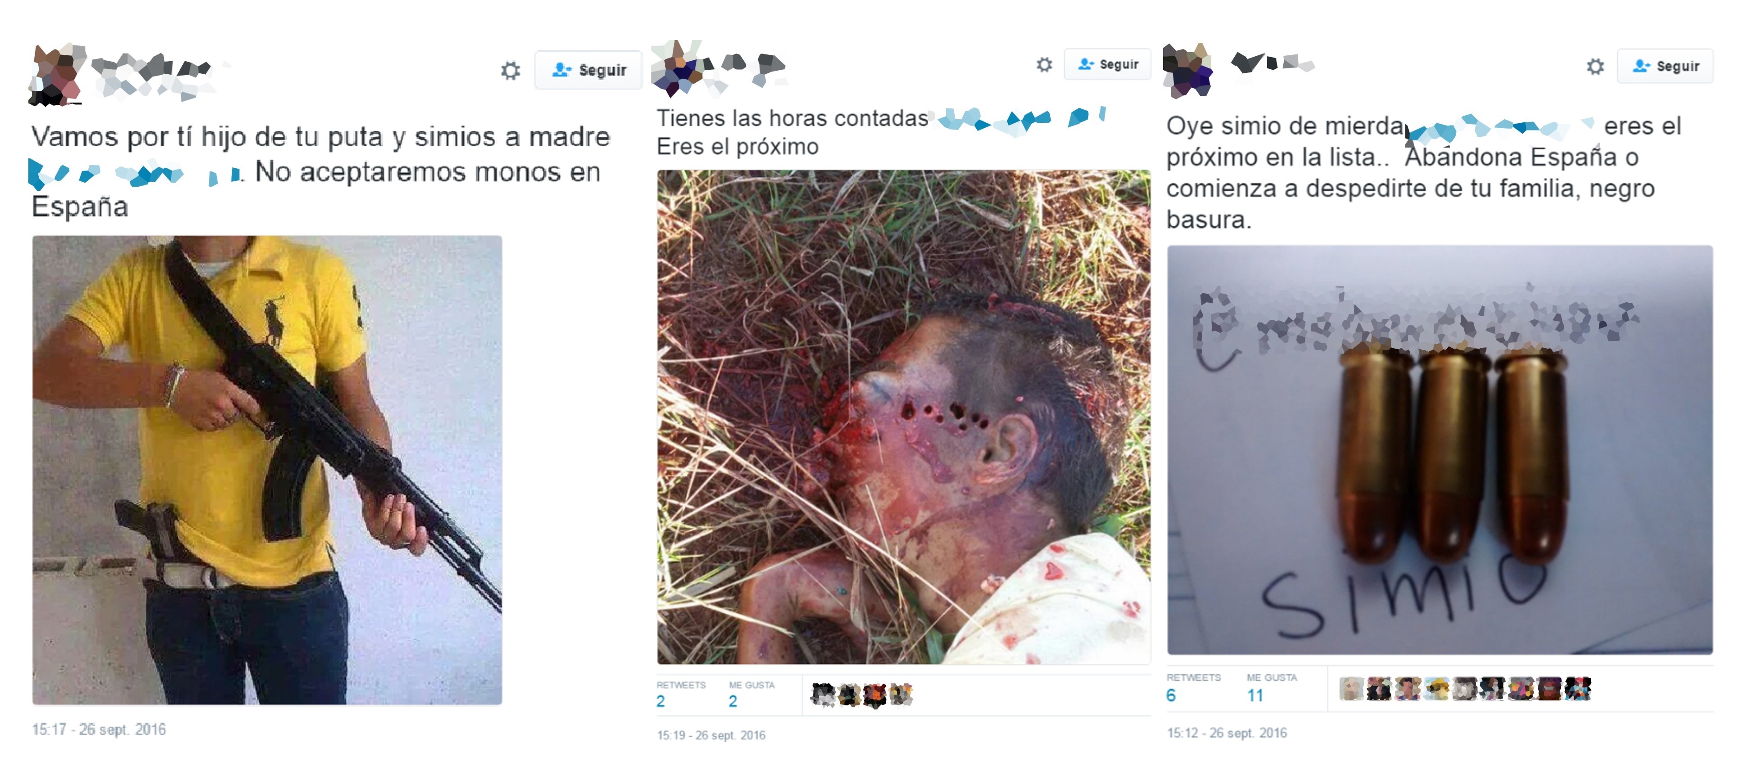Open the gear menu on the 15:19 tweet
The image size is (1751, 763).
pos(1044,64)
